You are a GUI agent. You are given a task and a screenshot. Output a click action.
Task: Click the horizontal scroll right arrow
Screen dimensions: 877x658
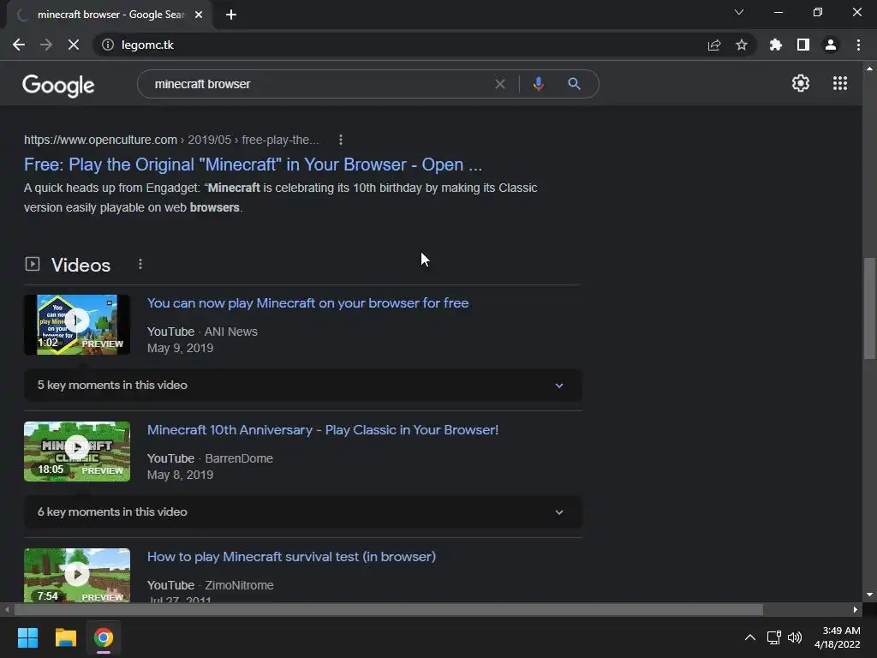tap(856, 609)
